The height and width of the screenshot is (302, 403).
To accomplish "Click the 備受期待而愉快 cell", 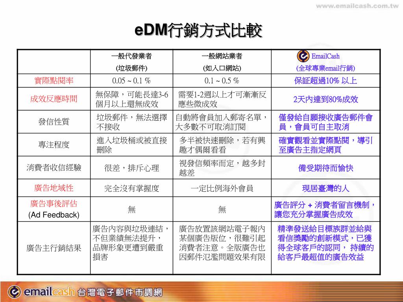I will (x=325, y=168).
